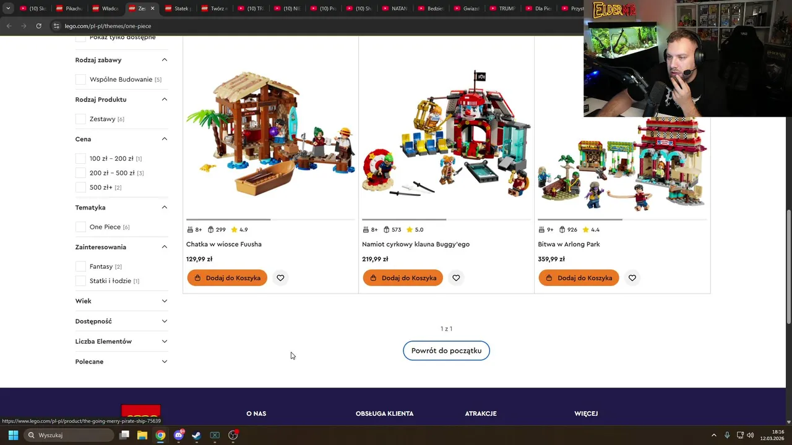This screenshot has height=445, width=792.
Task: Click the microphone tray icon
Action: click(x=727, y=435)
